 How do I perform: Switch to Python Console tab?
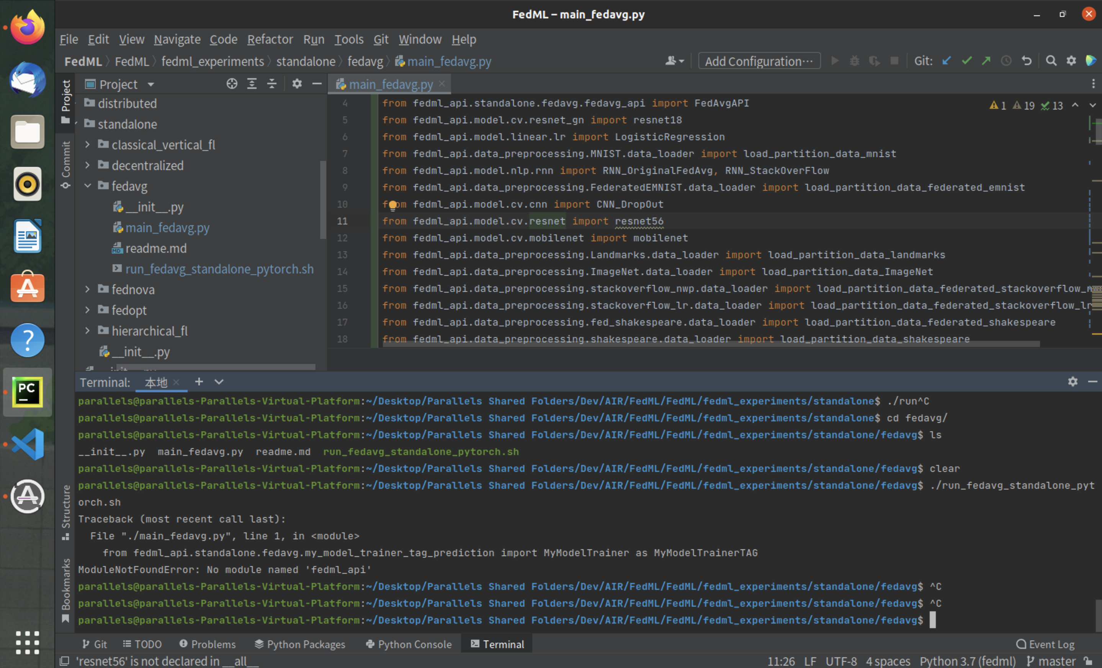(409, 644)
